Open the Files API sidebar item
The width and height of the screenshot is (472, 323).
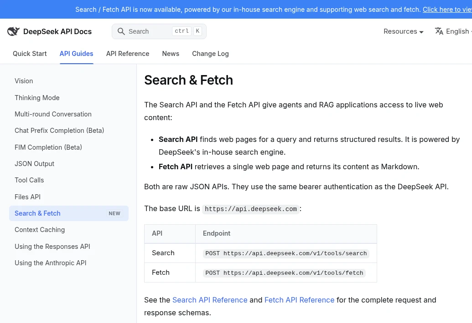coord(68,197)
